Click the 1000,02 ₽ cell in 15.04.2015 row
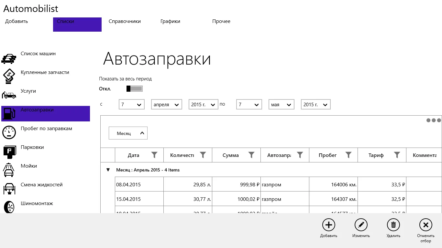Viewport: 442px width, 248px height. click(x=237, y=199)
